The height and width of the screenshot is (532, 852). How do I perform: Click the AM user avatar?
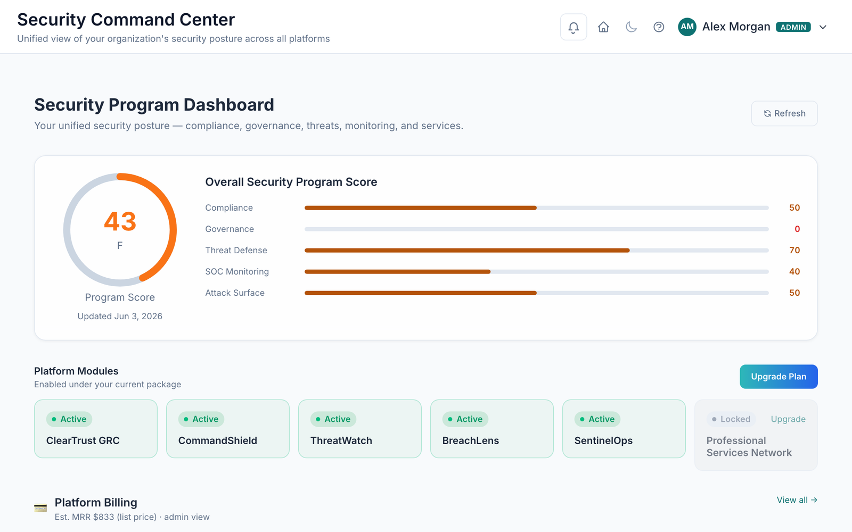(x=687, y=27)
